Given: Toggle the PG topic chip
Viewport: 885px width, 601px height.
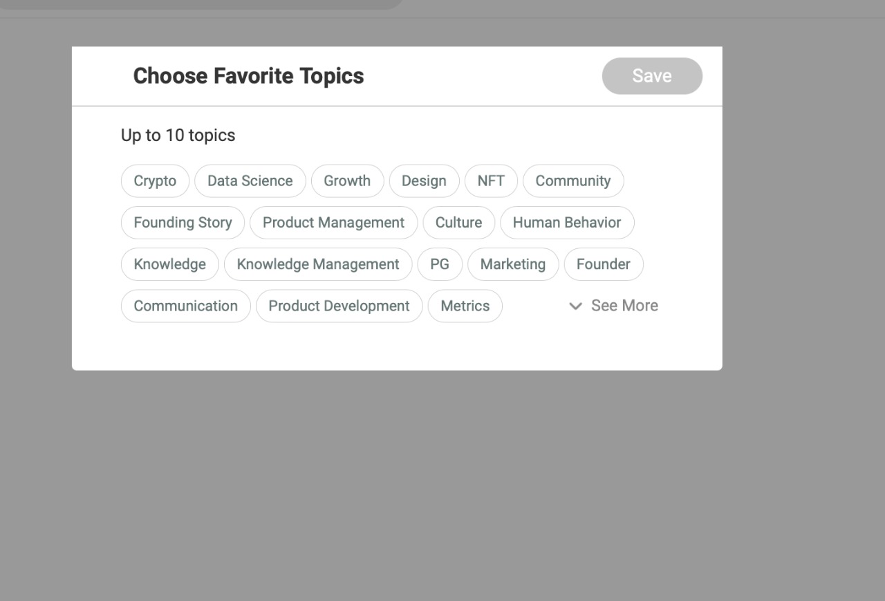Looking at the screenshot, I should pyautogui.click(x=440, y=264).
